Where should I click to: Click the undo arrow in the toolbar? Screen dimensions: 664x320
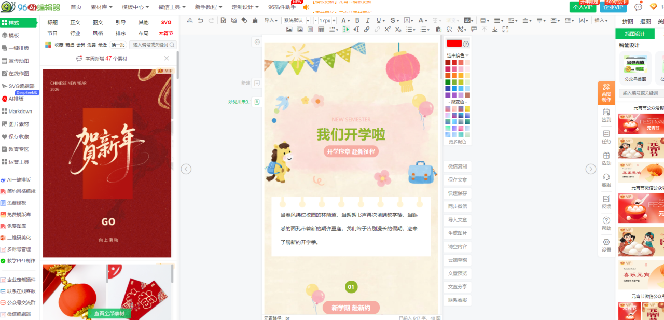[x=200, y=20]
